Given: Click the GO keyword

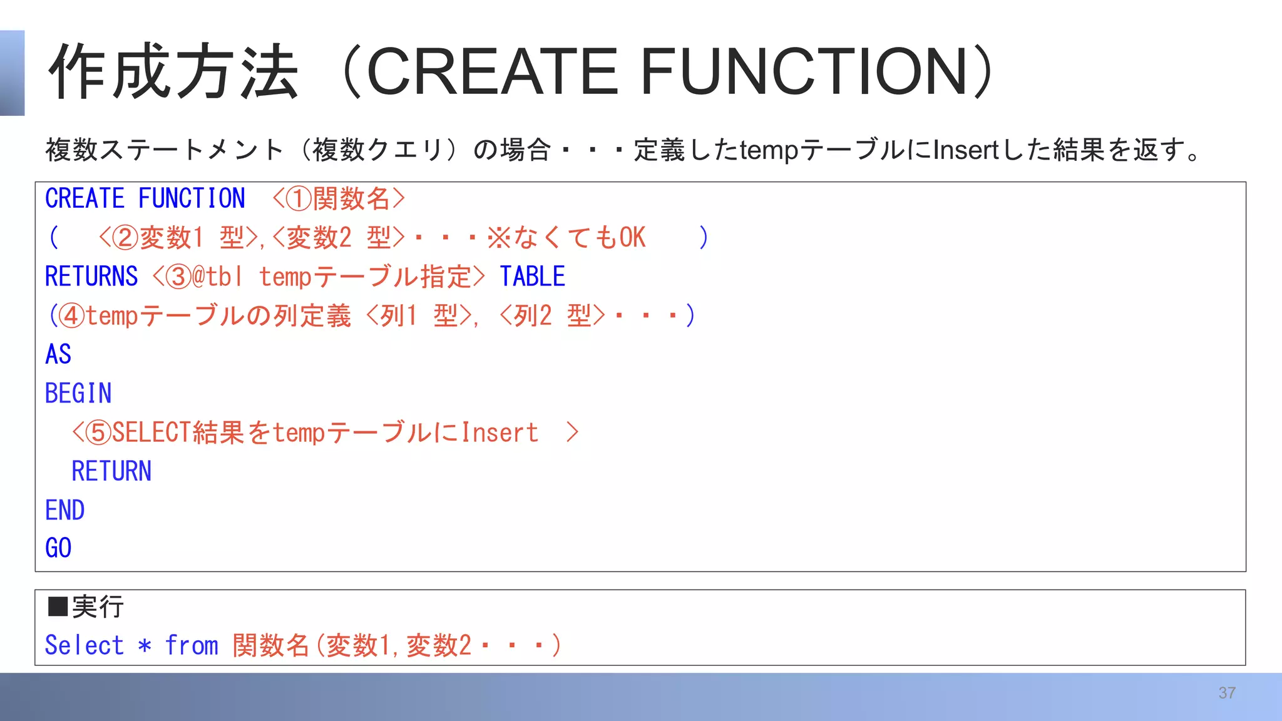Looking at the screenshot, I should tap(58, 548).
